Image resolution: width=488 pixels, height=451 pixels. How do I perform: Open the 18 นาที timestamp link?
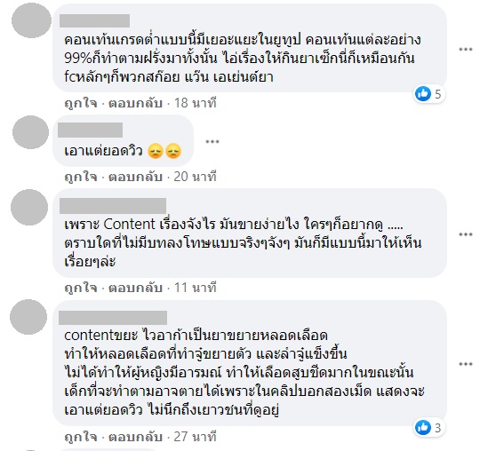(x=196, y=103)
